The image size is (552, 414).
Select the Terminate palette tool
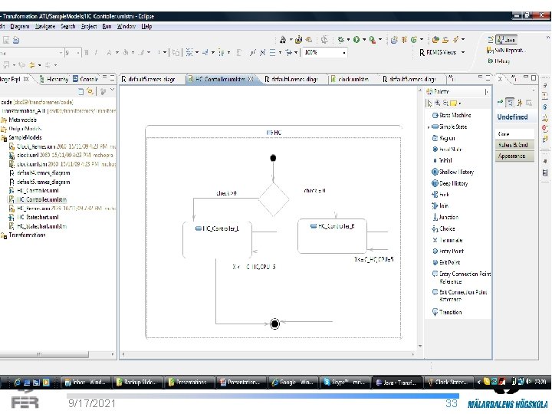pyautogui.click(x=447, y=240)
